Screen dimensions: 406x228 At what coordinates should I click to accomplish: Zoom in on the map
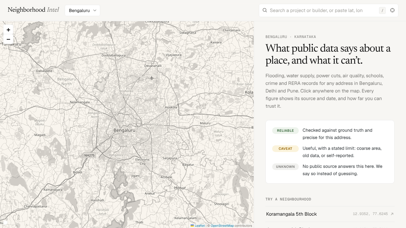pos(8,30)
